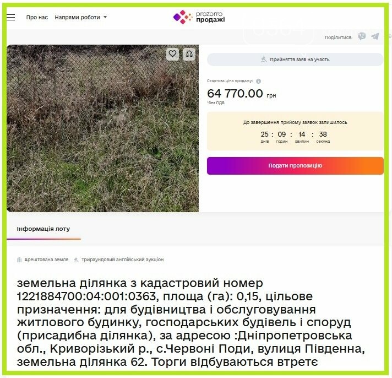Image resolution: width=392 pixels, height=378 pixels.
Task: Click the info icon beside starting price
Action: (259, 81)
